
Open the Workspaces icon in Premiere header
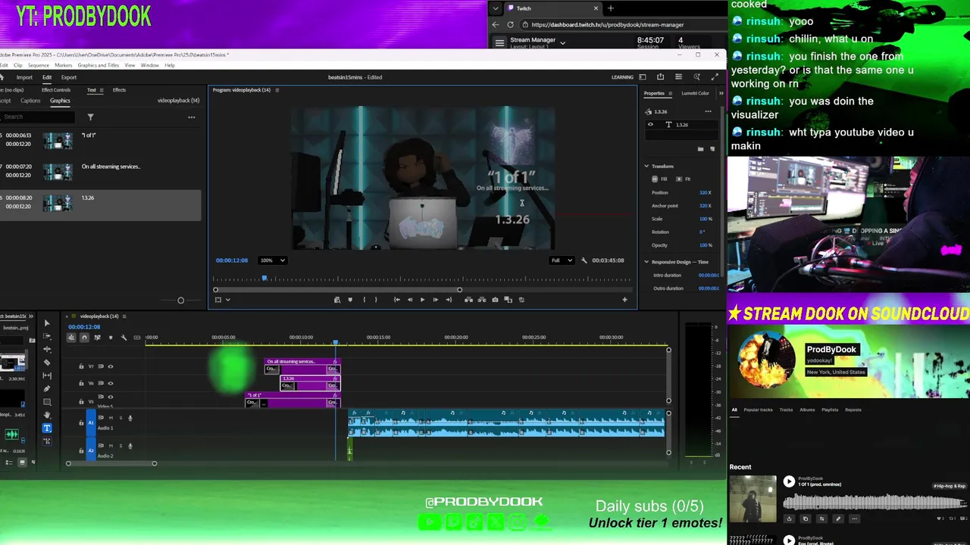coord(643,77)
